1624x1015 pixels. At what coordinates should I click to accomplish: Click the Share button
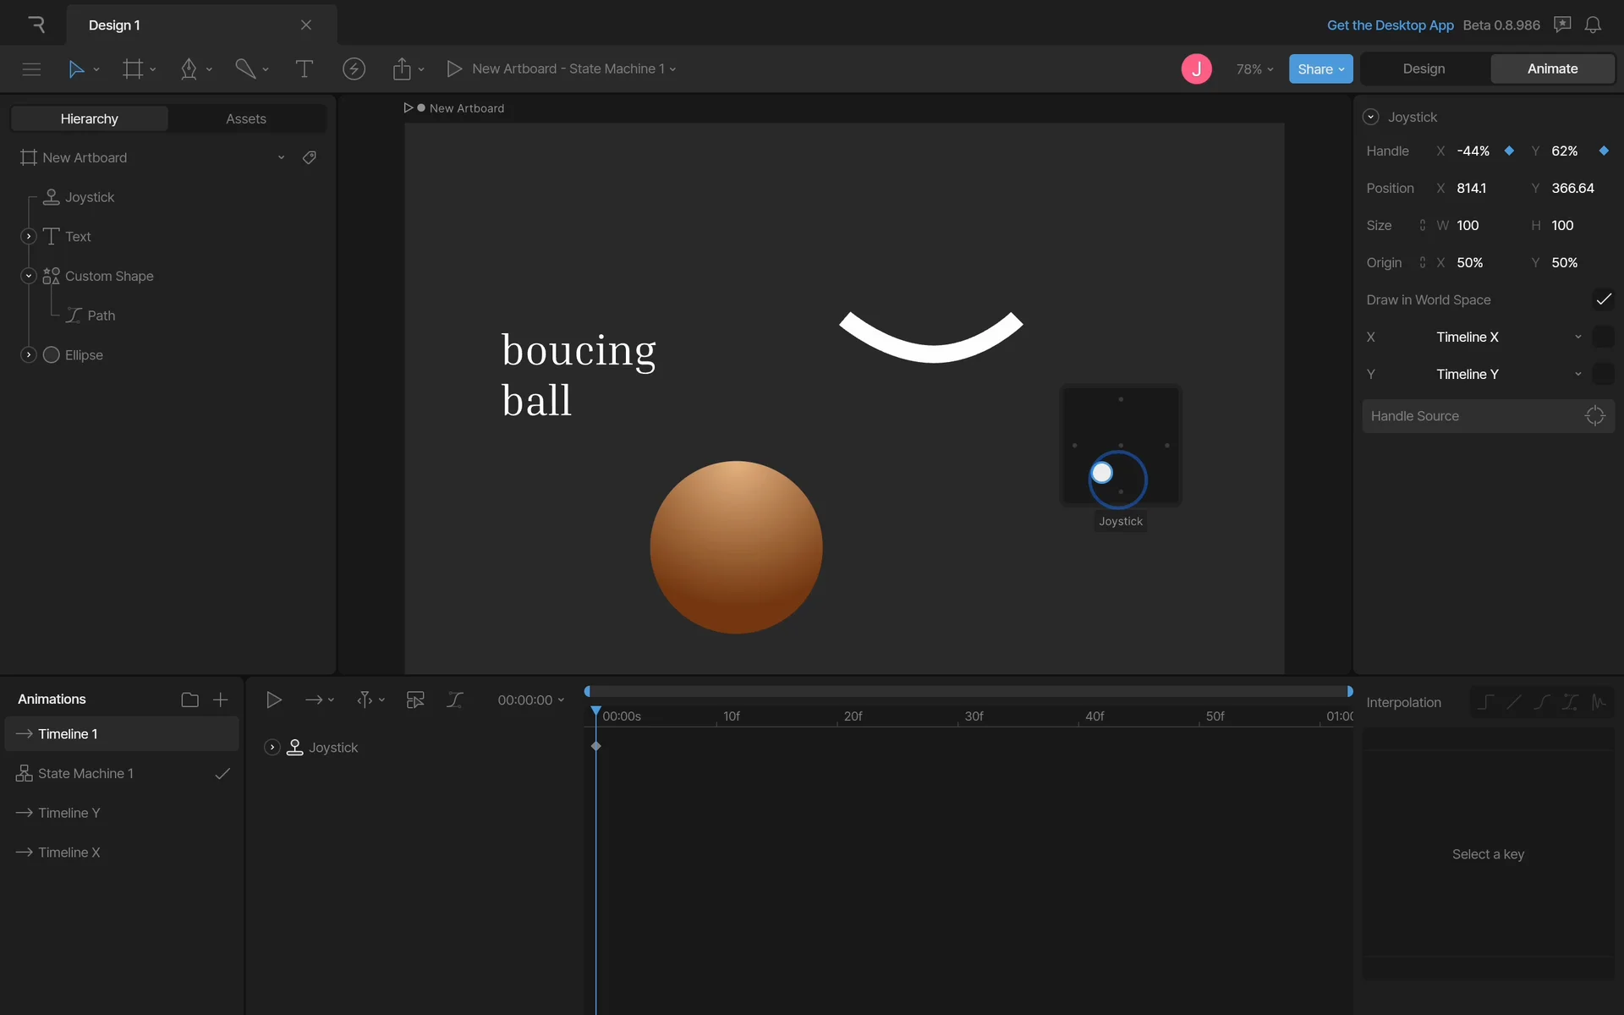[1319, 69]
